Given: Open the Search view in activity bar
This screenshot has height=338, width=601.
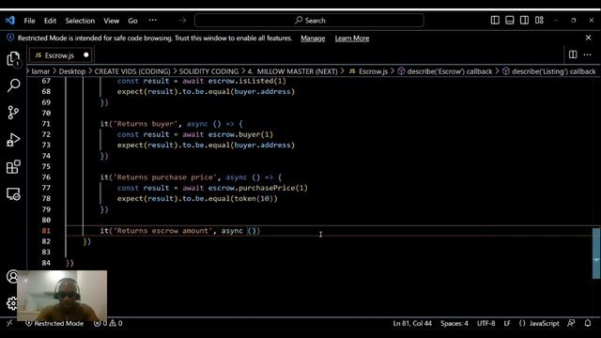Looking at the screenshot, I should [x=13, y=85].
